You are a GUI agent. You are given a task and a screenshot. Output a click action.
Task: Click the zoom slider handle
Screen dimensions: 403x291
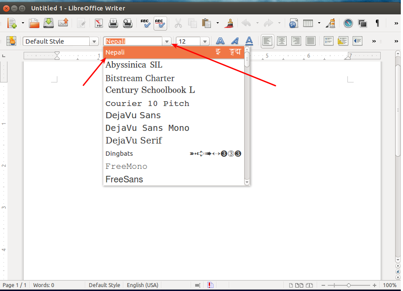pyautogui.click(x=348, y=285)
